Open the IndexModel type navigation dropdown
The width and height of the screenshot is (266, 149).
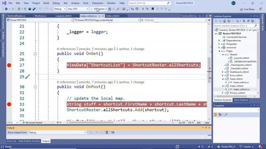(x=107, y=20)
